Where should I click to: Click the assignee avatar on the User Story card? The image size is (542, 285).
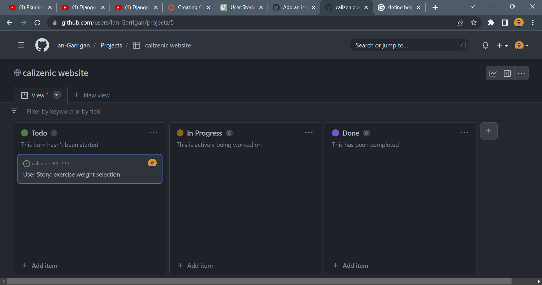[x=152, y=163]
